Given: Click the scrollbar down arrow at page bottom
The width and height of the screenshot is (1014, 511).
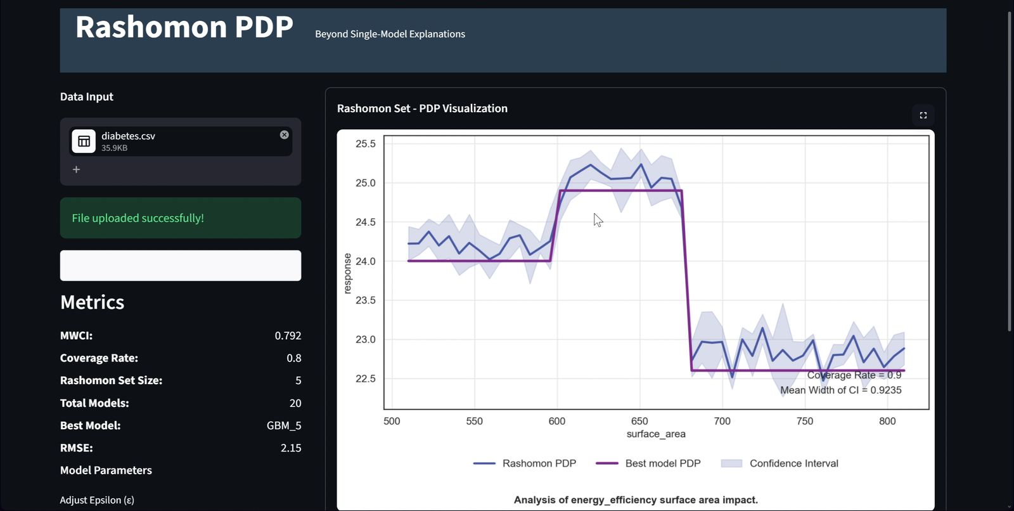Looking at the screenshot, I should point(1010,507).
